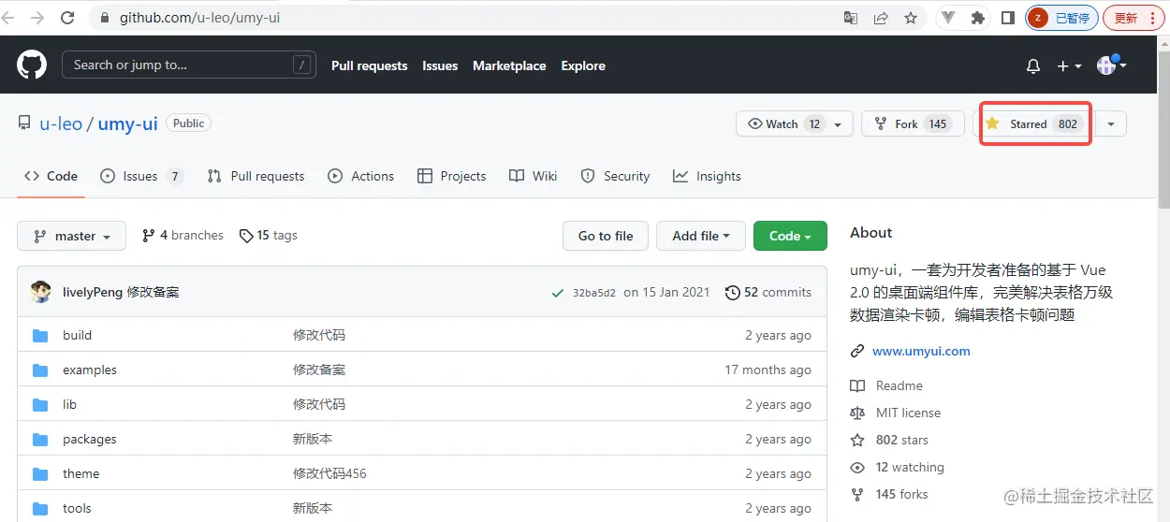Click the V-shaped extension icon in toolbar

point(948,18)
